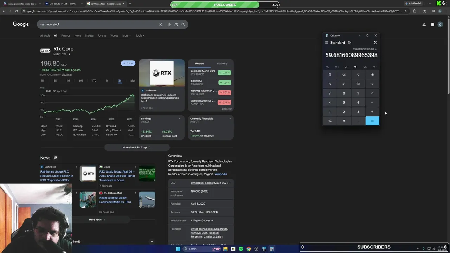Click the calculator x squared key
Viewport: 450px width, 253px height.
coord(344,84)
